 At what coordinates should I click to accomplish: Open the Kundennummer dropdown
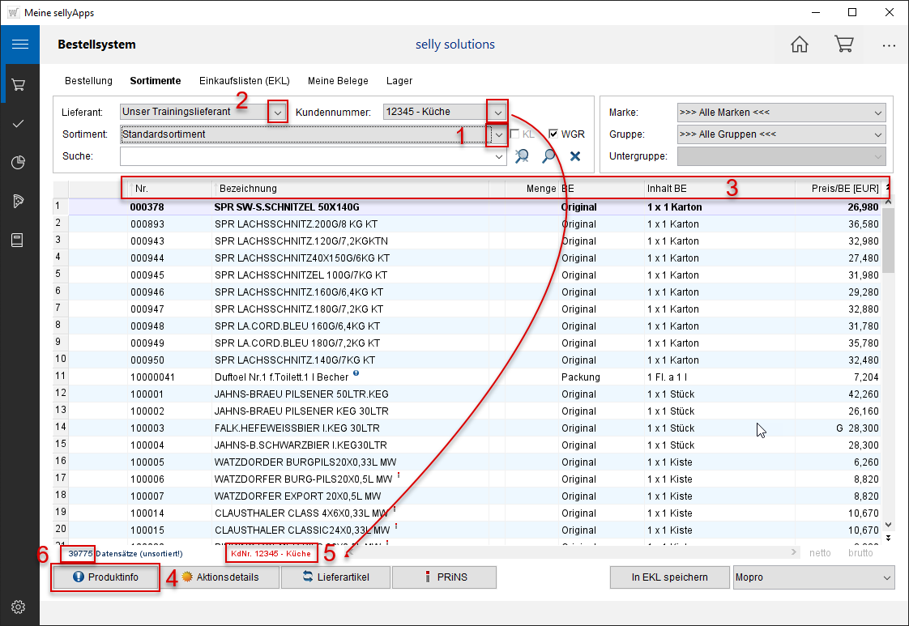tap(498, 112)
